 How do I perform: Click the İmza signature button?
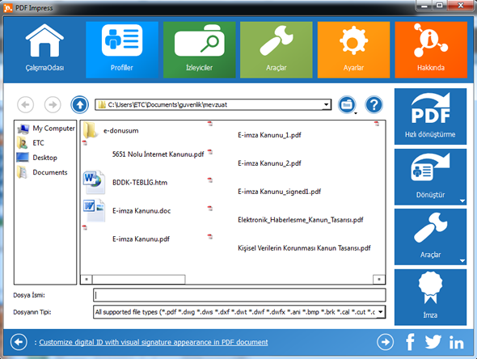tap(430, 298)
